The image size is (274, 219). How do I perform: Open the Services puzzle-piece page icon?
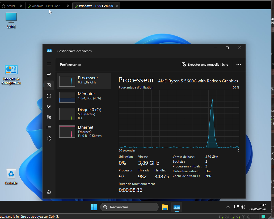pos(49,138)
